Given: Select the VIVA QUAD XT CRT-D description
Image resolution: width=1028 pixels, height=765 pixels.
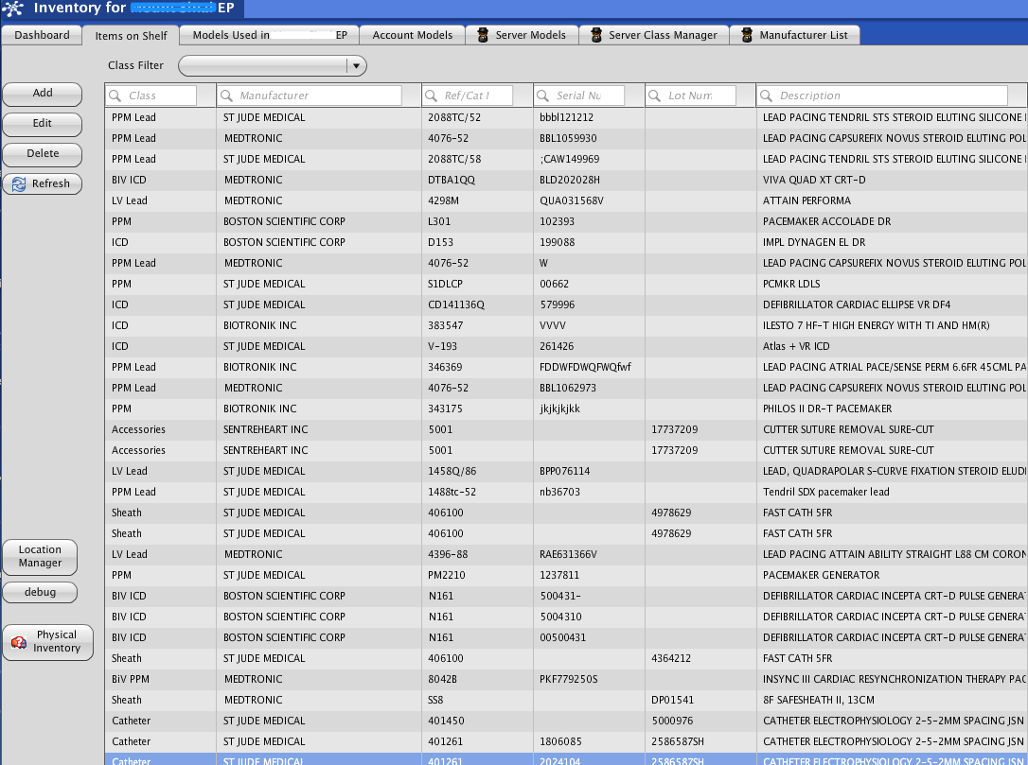Looking at the screenshot, I should pyautogui.click(x=814, y=180).
